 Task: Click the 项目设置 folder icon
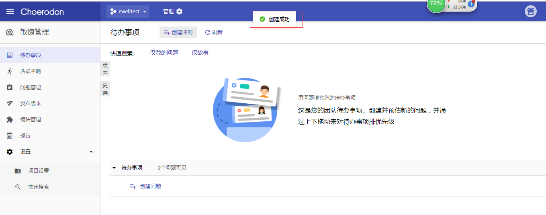(18, 171)
